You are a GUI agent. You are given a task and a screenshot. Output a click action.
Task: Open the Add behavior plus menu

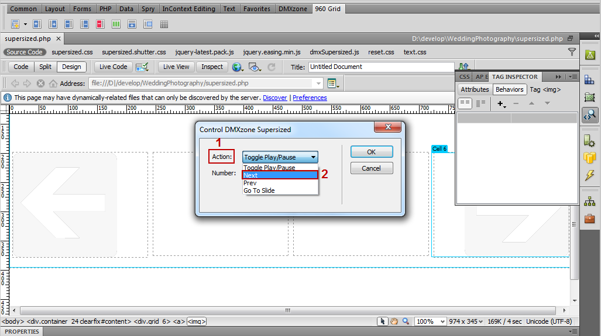(502, 103)
